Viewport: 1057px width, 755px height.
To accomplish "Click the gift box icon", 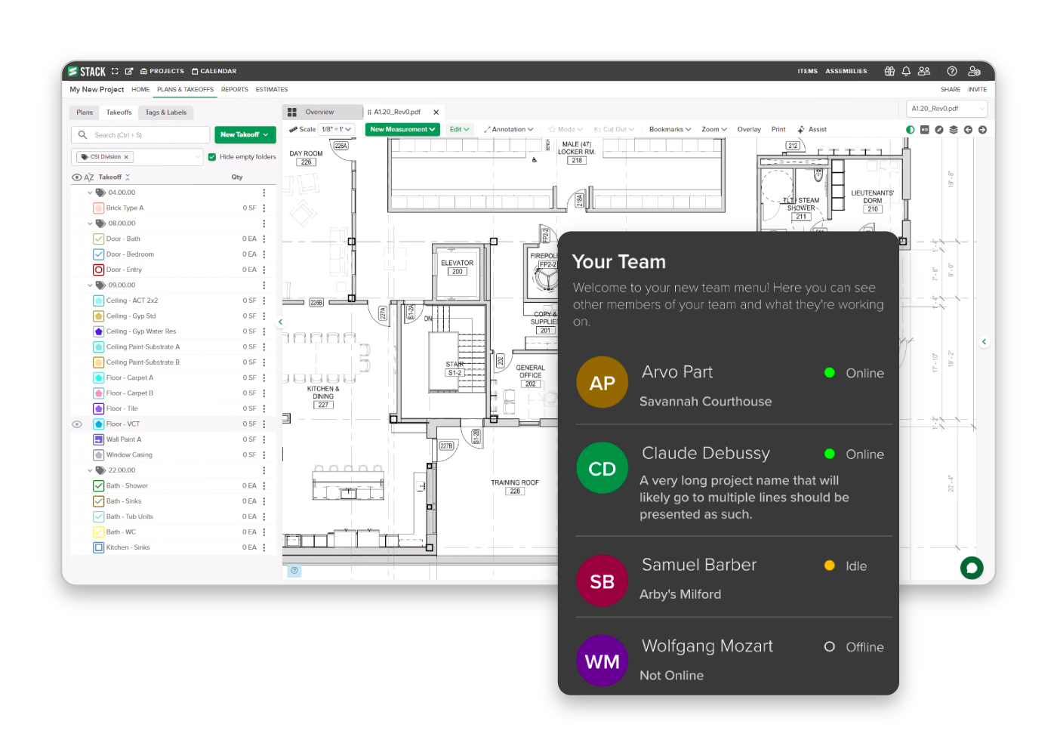I will pyautogui.click(x=889, y=71).
